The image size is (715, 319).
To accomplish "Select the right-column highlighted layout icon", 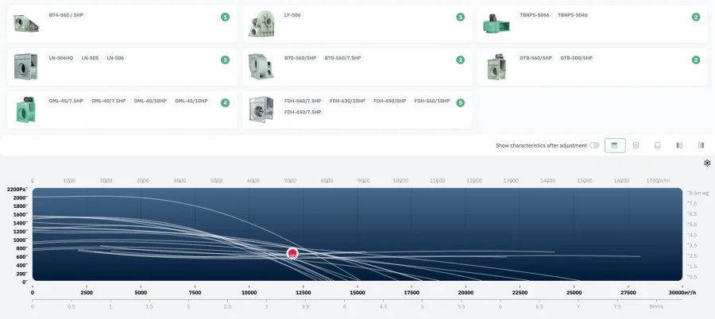I will click(701, 145).
